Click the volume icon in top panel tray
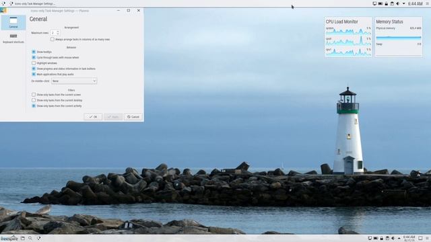The width and height of the screenshot is (431, 242). coord(398,3)
